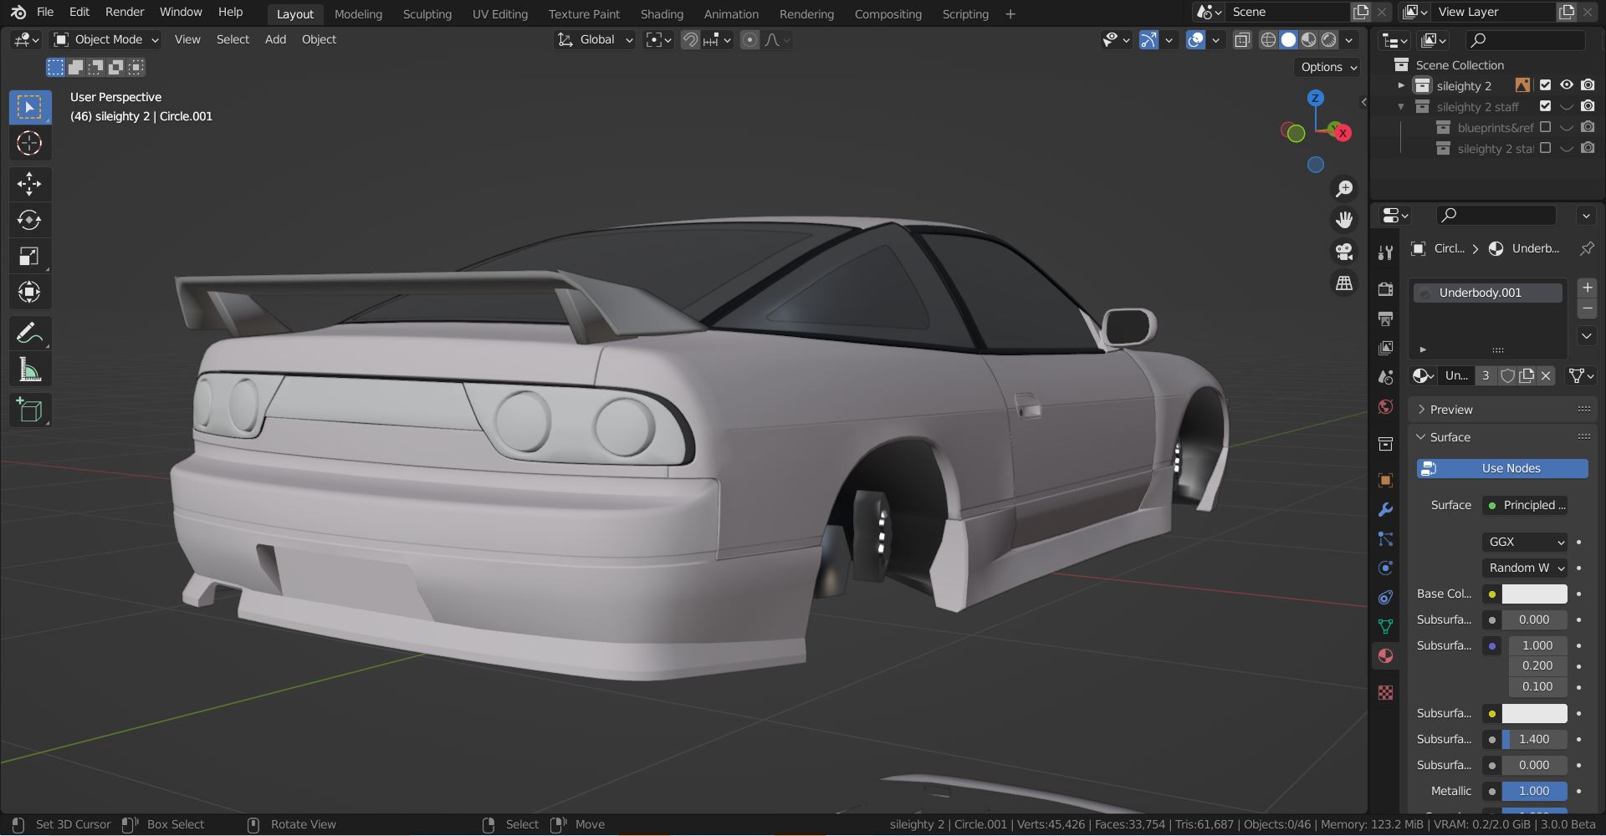Switch to the Modeling workspace tab

coord(358,14)
